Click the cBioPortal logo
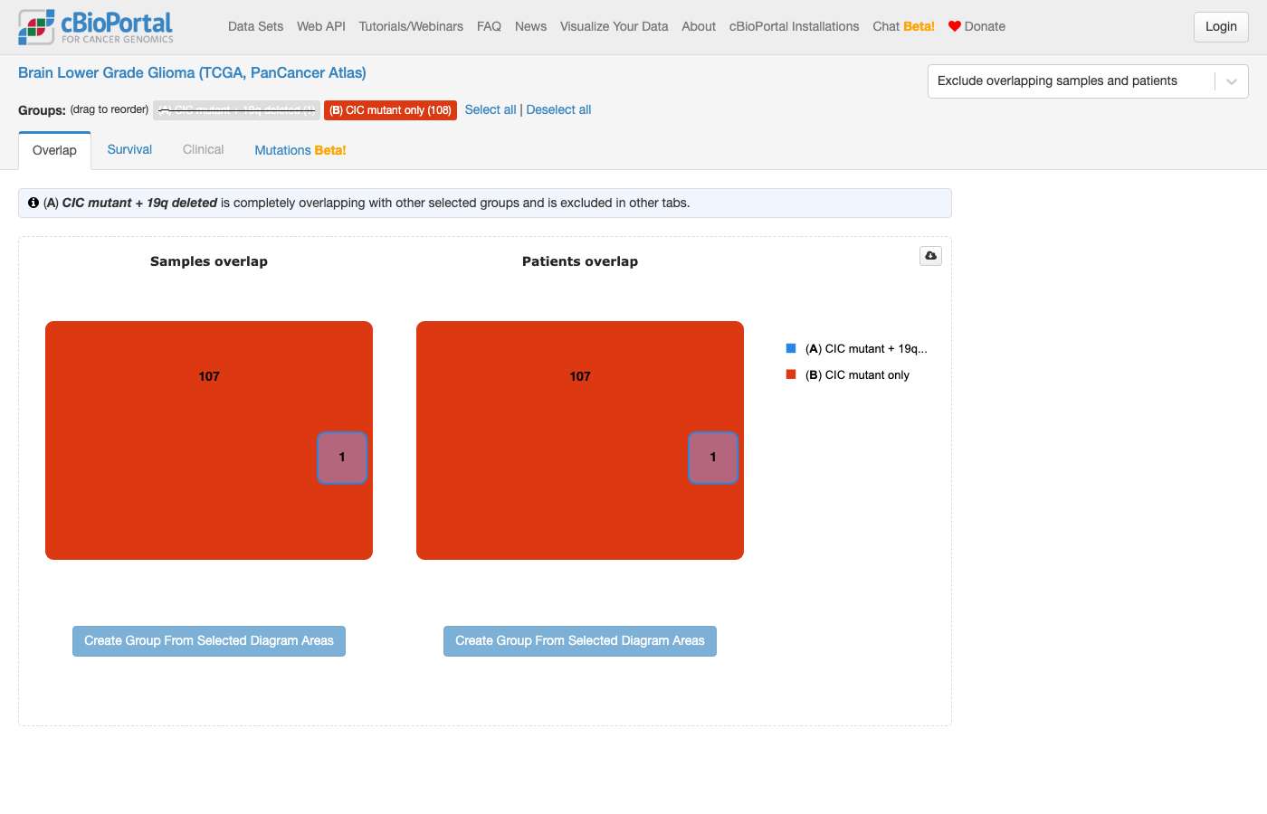1267x814 pixels. point(96,27)
